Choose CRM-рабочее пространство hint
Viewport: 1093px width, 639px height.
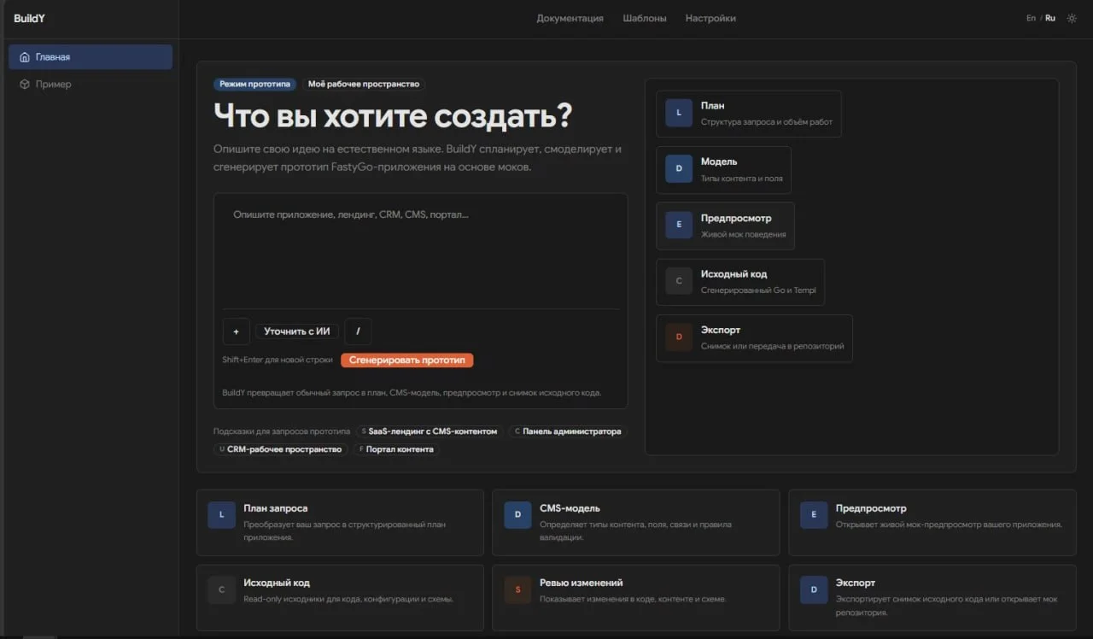point(280,449)
